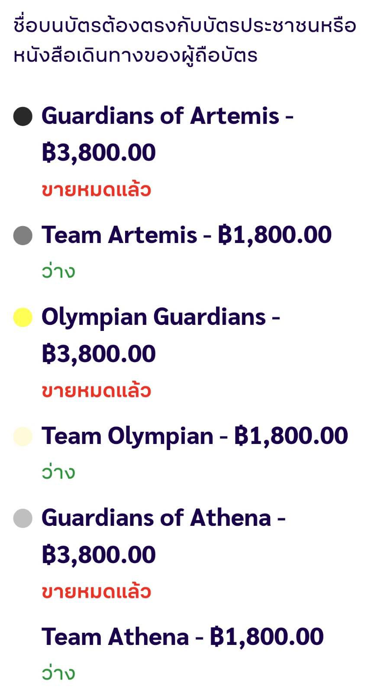The image size is (387, 693).
Task: Click the bright yellow dot beside Olympian Guardians
Action: pos(23,317)
